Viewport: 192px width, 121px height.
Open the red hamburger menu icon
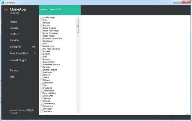pos(6,9)
